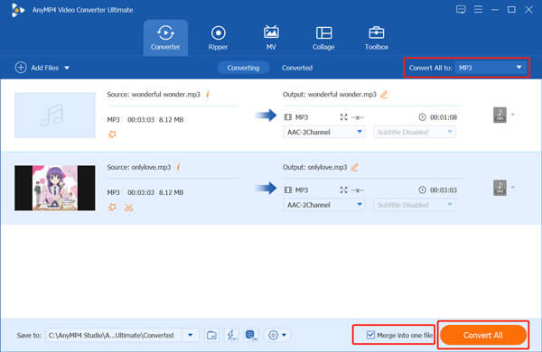Click the Add Files button

[x=37, y=68]
